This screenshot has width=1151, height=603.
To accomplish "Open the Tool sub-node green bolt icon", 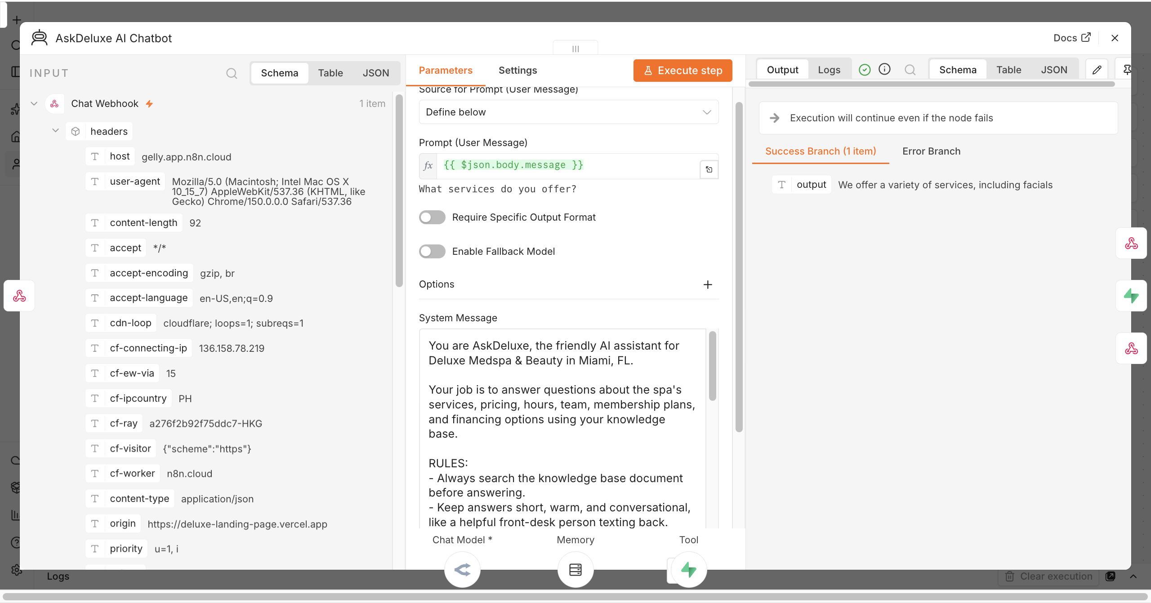I will tap(689, 569).
